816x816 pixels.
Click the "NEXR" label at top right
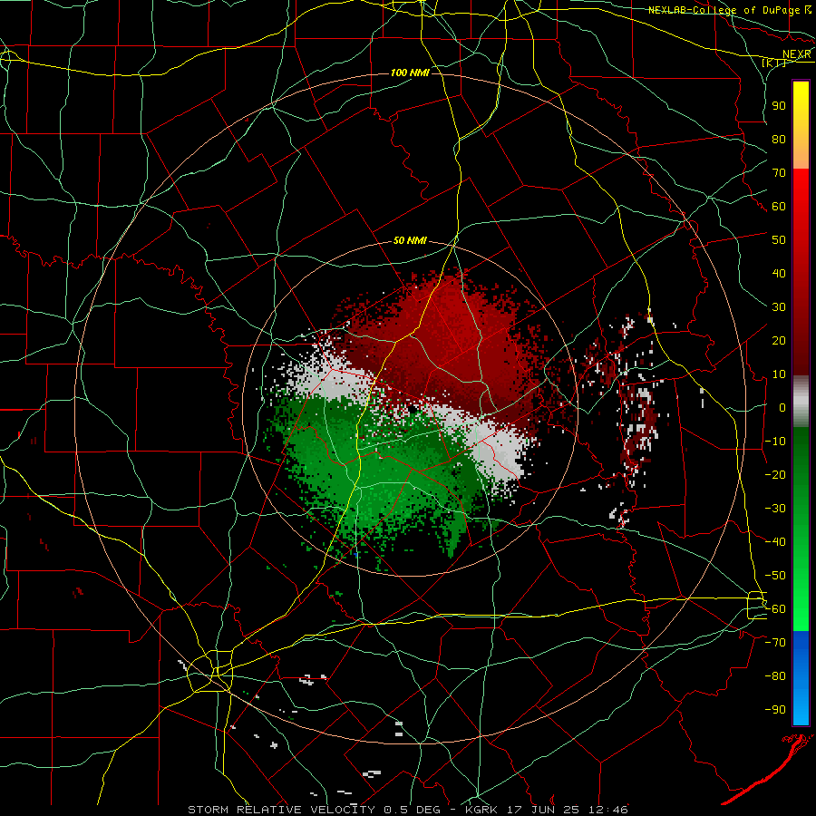pos(797,54)
